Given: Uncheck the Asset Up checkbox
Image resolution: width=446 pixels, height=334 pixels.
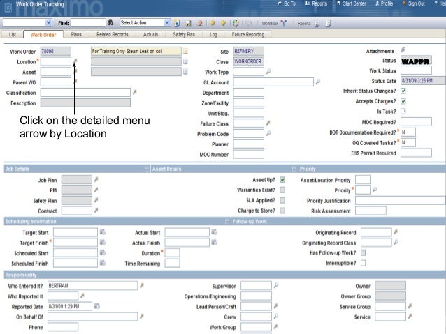Looking at the screenshot, I should [x=282, y=179].
